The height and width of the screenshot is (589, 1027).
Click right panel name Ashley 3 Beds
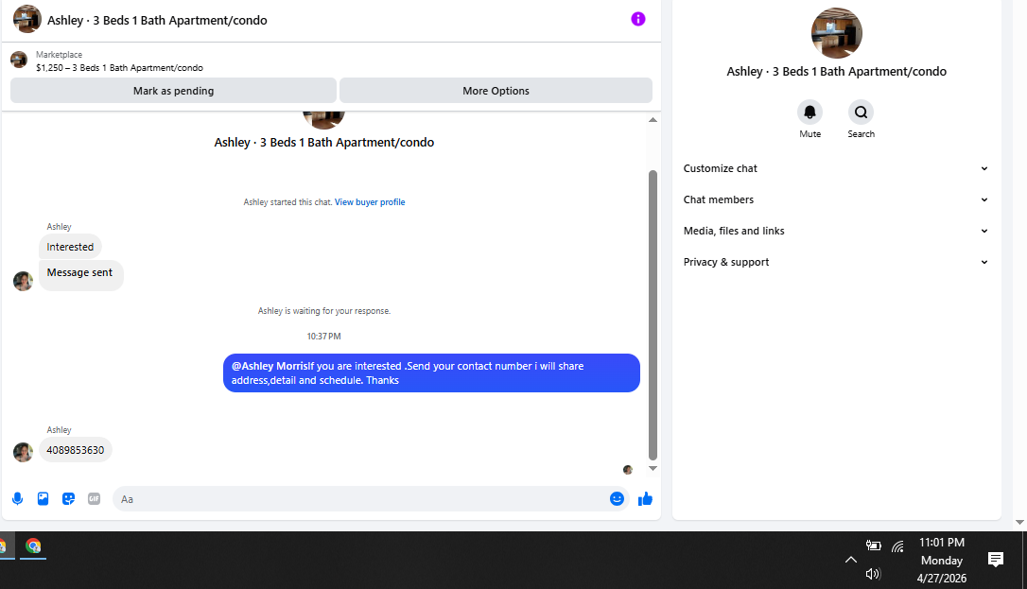coord(836,71)
